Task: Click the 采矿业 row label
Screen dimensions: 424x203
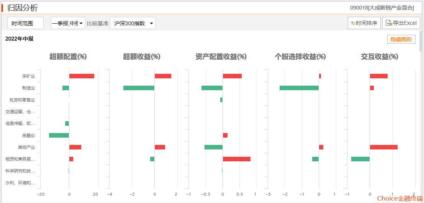Action: tap(28, 76)
